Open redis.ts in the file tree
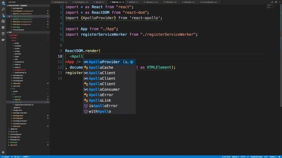The height and width of the screenshot is (158, 282). tap(18, 67)
